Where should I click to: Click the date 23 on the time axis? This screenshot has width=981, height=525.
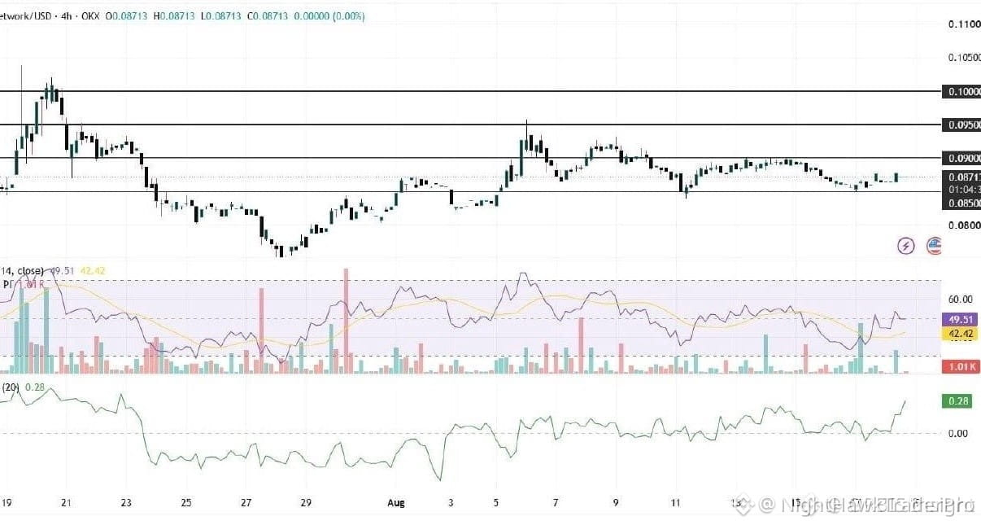tap(126, 502)
